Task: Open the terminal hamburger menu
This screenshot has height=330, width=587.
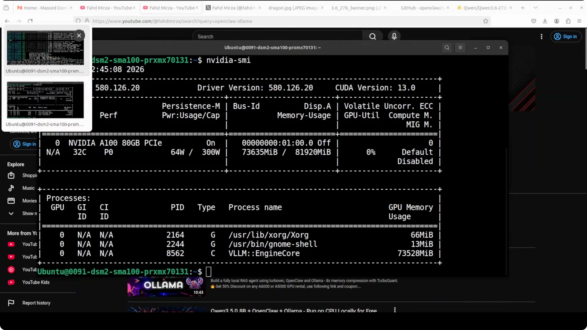Action: point(460,47)
